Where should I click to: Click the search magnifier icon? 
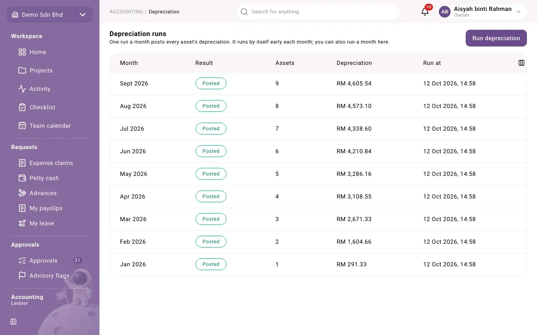(x=244, y=12)
